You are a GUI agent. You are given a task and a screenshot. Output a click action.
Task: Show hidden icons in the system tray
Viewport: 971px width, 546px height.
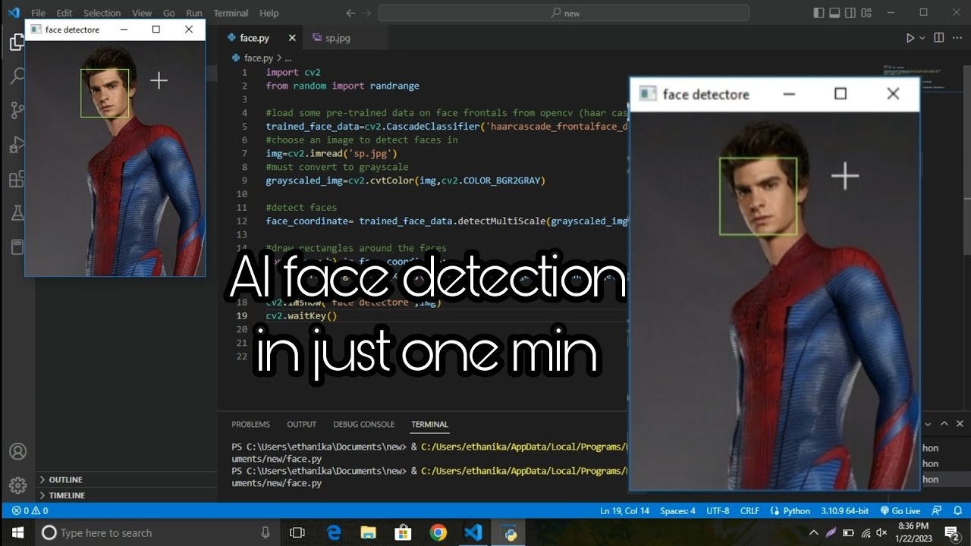pos(814,533)
